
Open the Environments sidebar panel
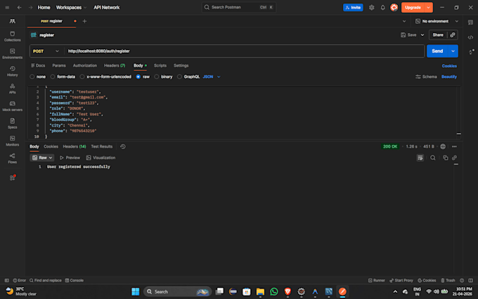(12, 53)
